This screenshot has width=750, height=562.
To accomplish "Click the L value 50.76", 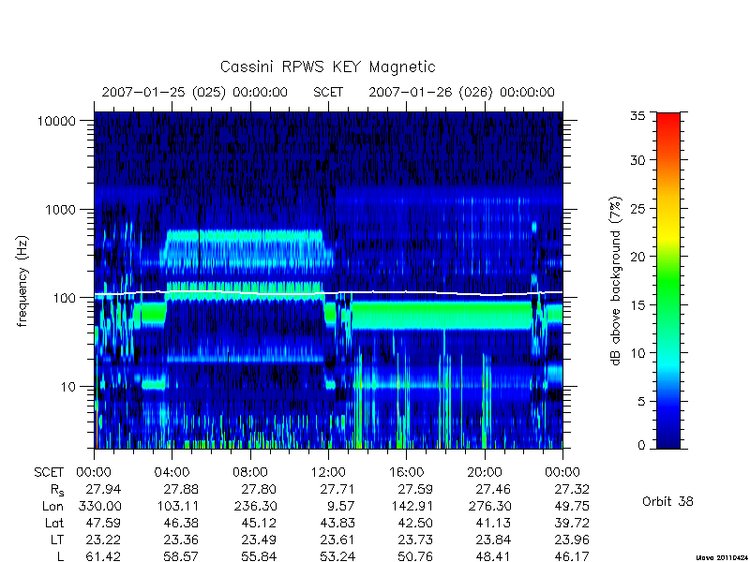I will point(415,556).
